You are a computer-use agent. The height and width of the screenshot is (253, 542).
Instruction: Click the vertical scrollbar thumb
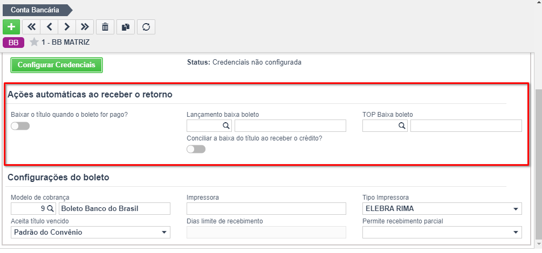[x=538, y=164]
